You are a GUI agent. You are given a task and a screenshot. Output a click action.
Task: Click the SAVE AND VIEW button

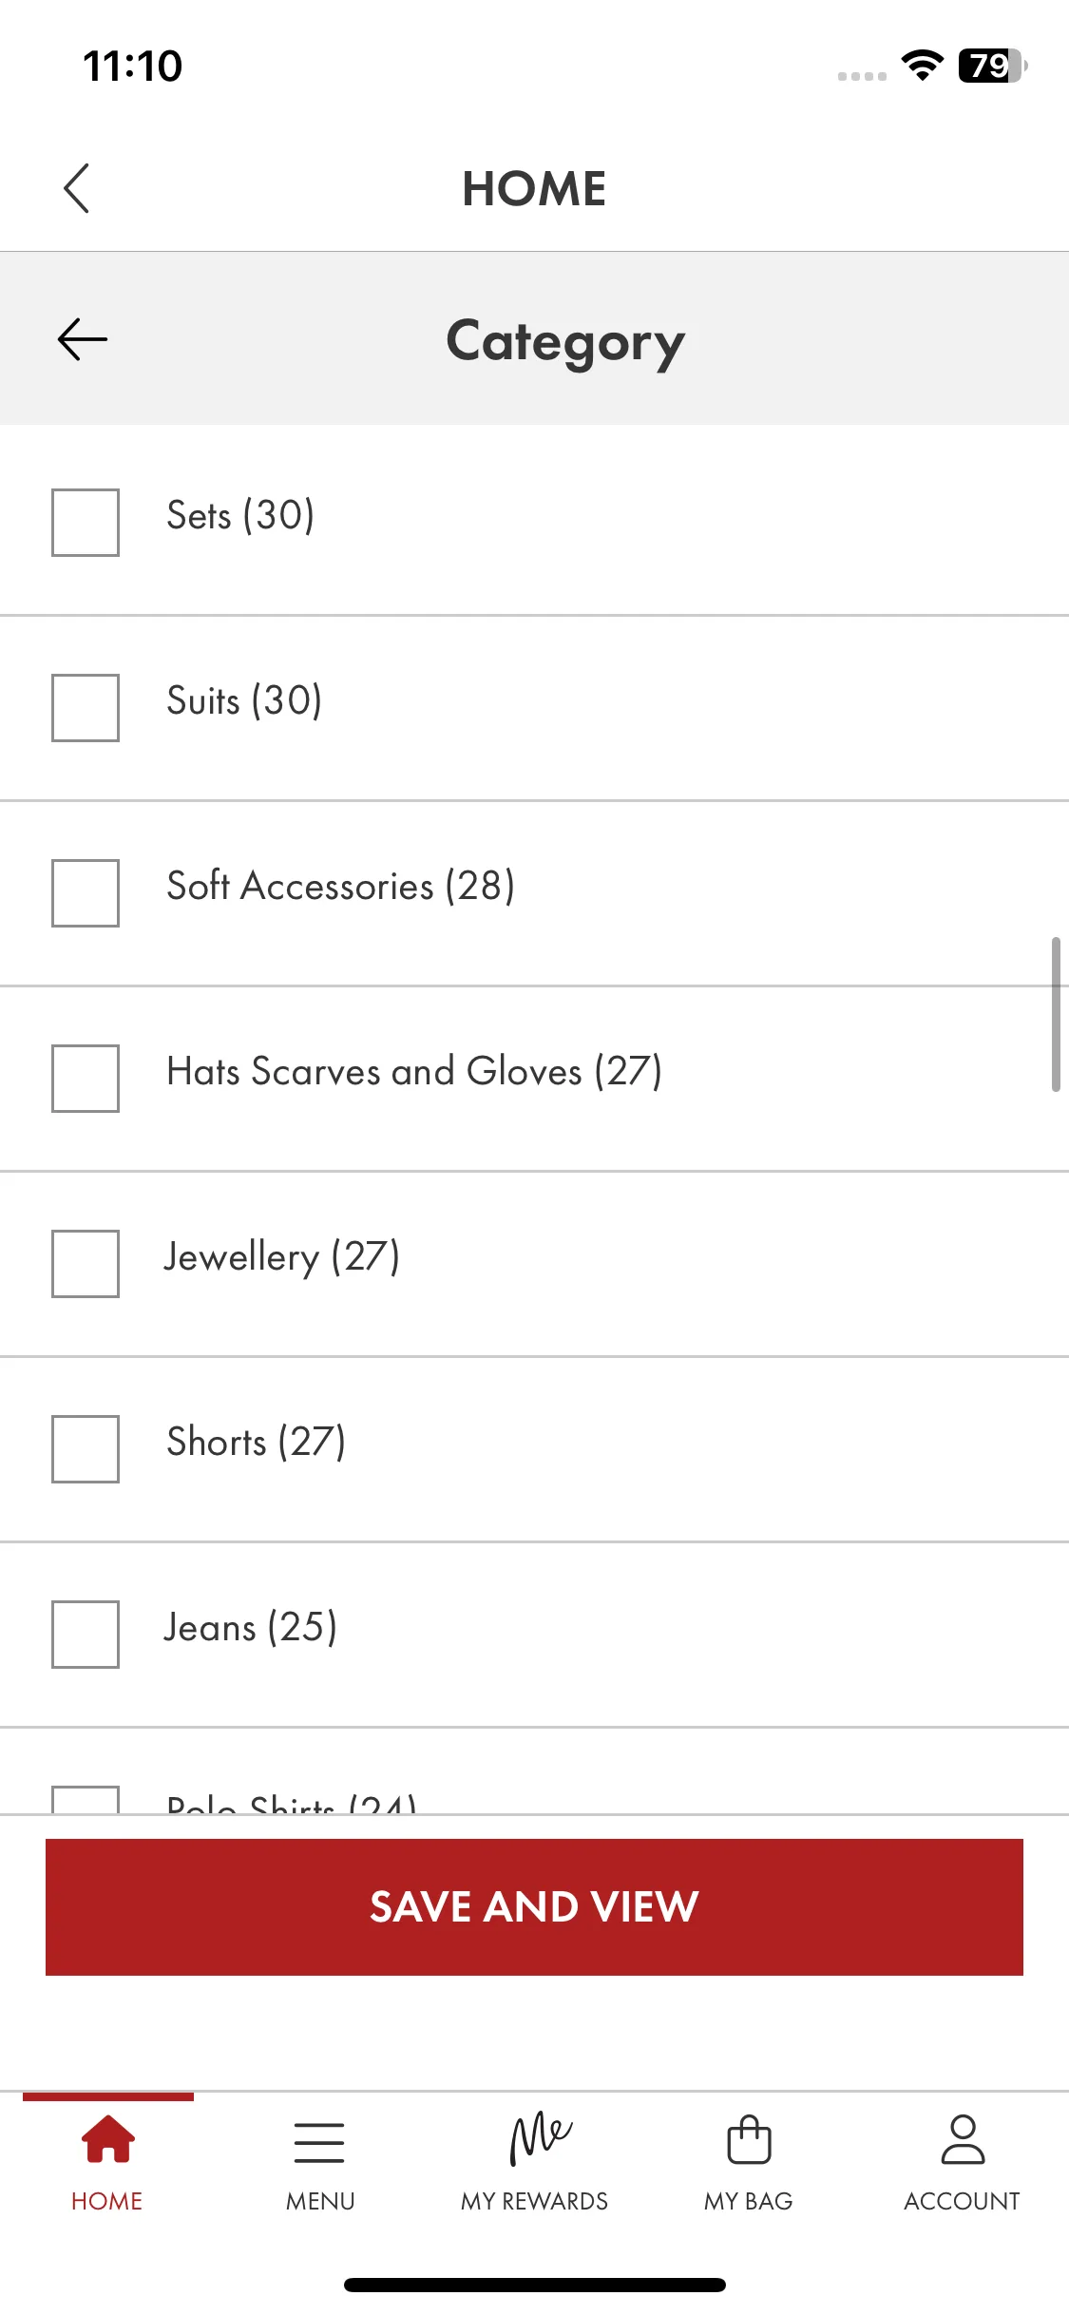[x=534, y=1906]
